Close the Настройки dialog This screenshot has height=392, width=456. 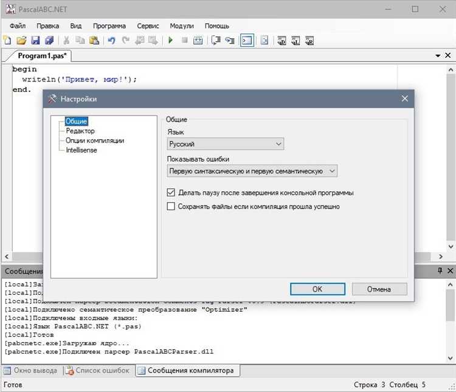coord(404,98)
